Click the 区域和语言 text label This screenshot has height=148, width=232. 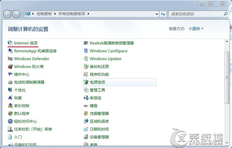(x=99, y=121)
